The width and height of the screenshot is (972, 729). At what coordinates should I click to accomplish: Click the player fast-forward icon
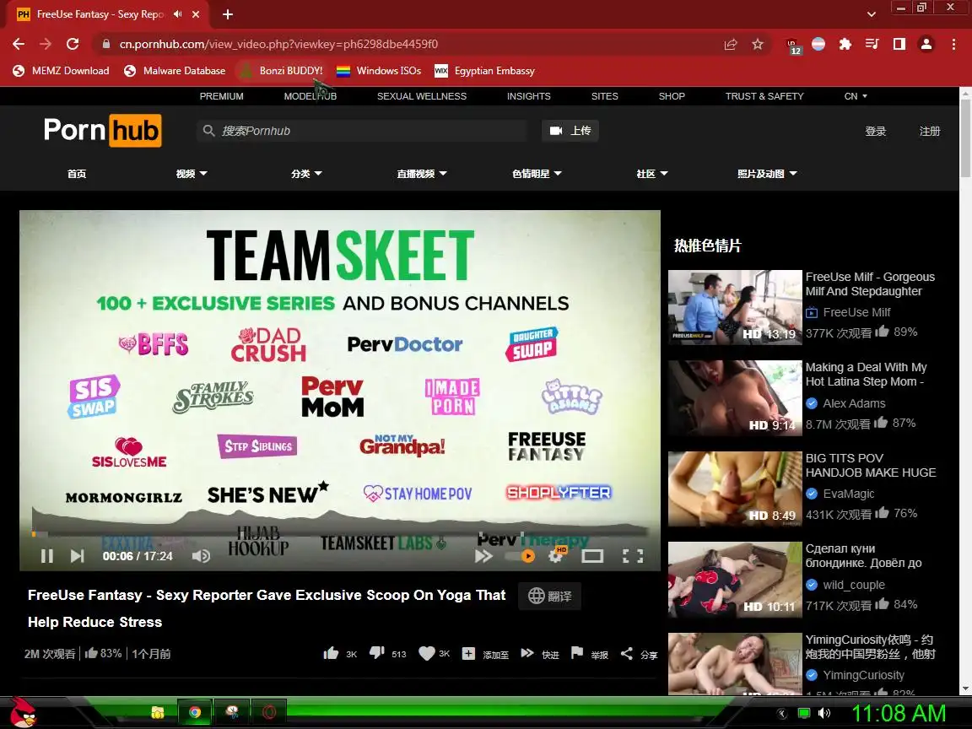coord(483,556)
